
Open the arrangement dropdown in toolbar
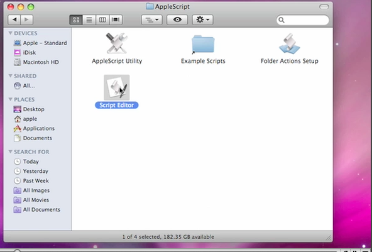(x=152, y=19)
